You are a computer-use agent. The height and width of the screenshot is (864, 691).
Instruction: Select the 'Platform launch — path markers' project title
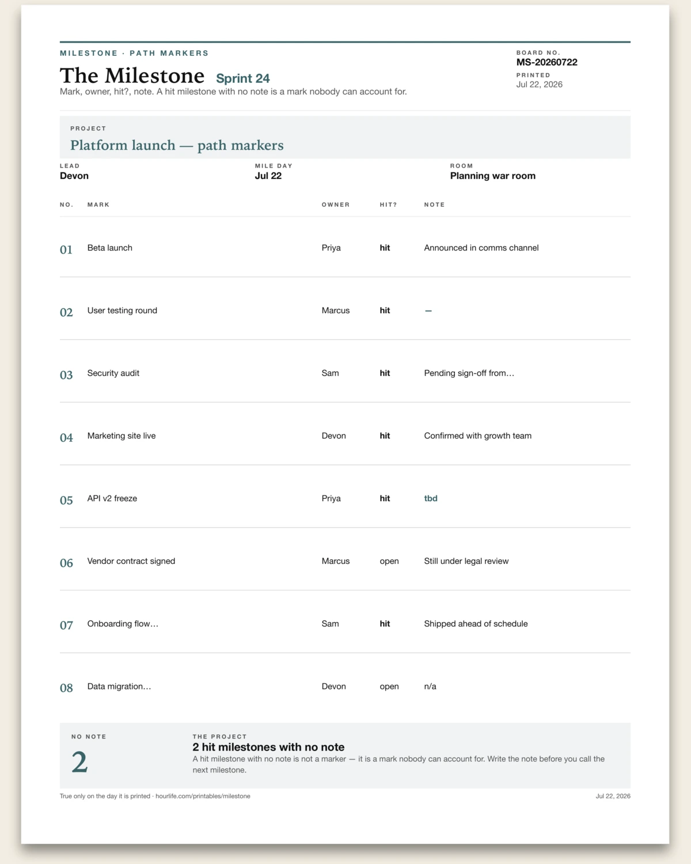point(177,145)
